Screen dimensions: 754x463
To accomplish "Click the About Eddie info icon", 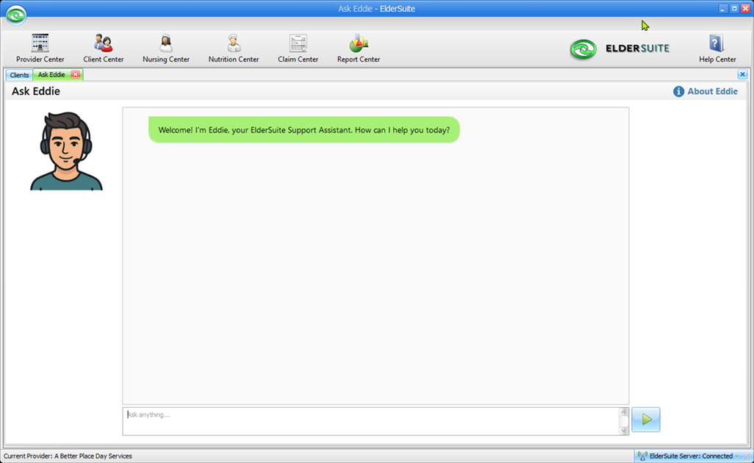I will tap(678, 91).
